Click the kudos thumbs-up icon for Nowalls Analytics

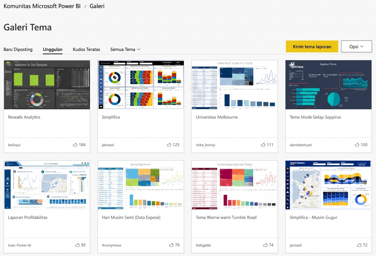(x=75, y=145)
